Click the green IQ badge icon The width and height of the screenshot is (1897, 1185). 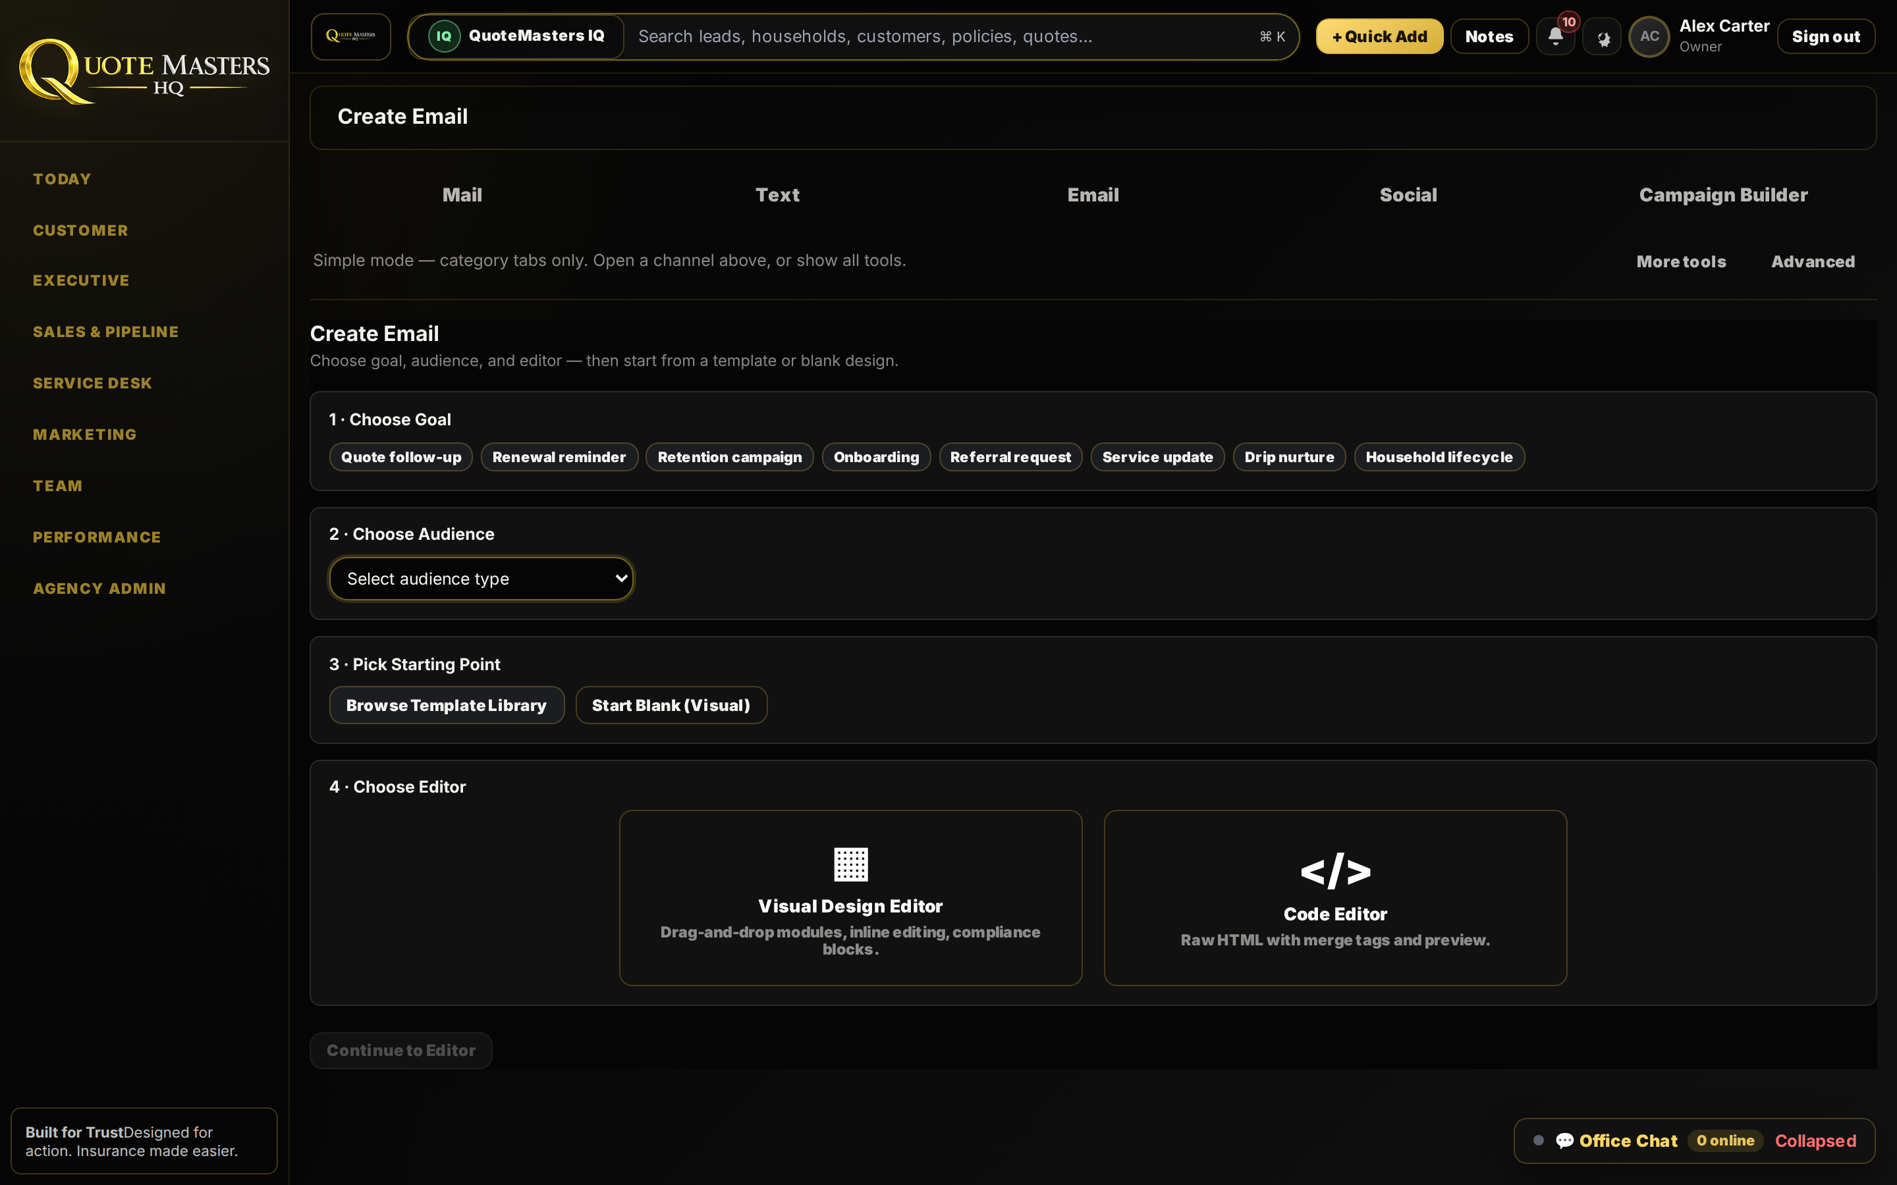coord(444,36)
